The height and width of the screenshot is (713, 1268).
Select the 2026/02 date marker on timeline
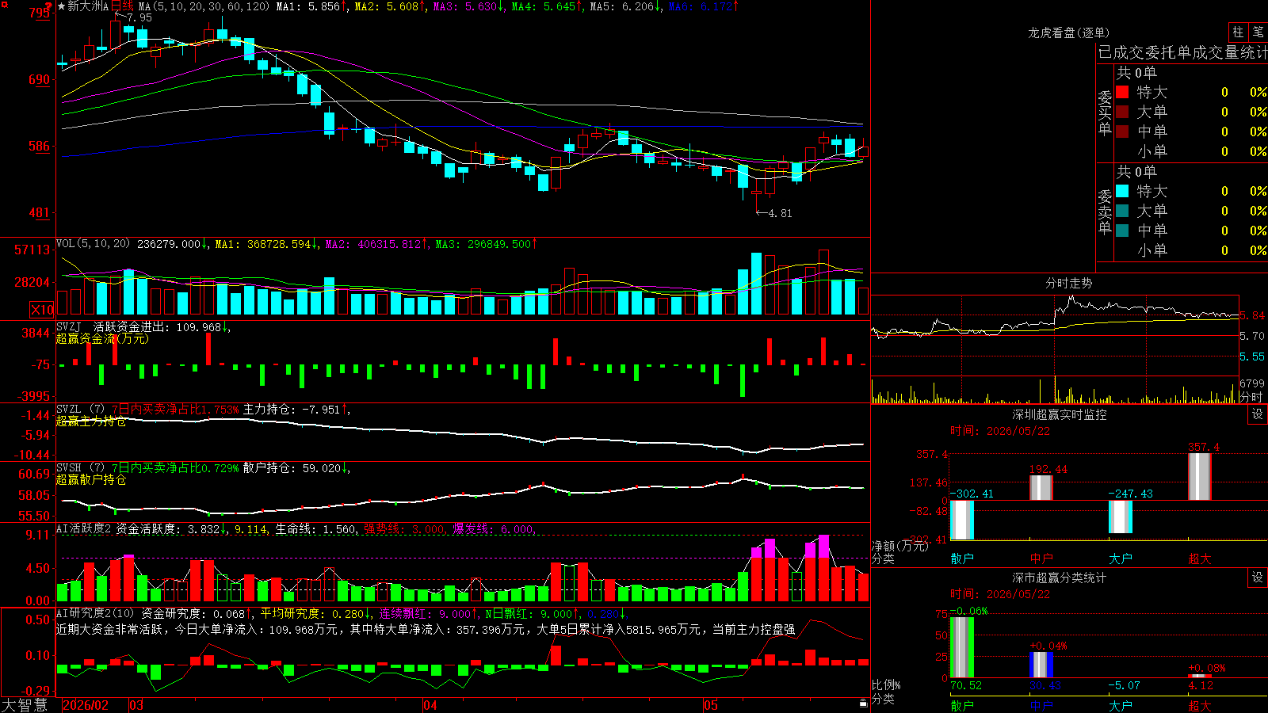(86, 705)
